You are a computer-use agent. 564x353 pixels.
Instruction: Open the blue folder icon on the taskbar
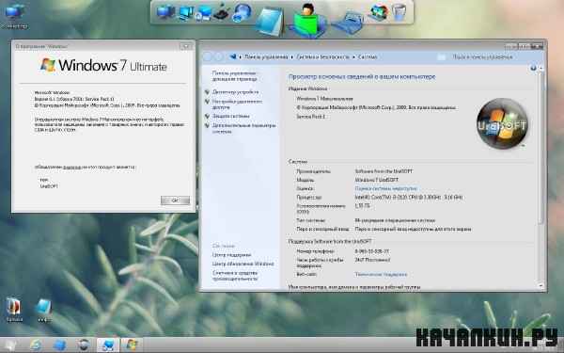tap(60, 345)
